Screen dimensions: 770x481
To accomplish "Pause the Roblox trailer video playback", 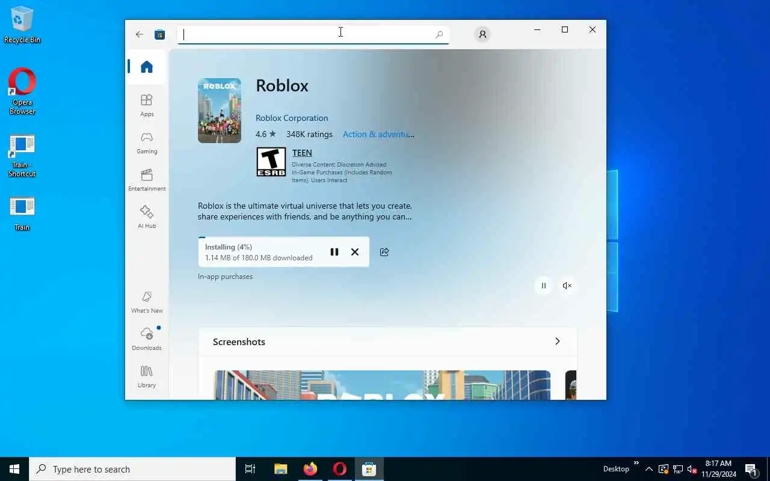I will point(543,286).
